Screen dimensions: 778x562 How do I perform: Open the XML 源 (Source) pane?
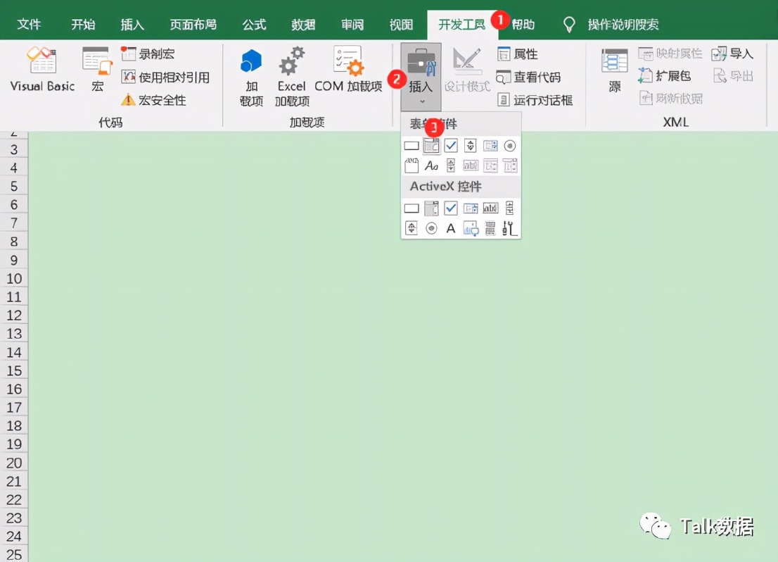[x=614, y=70]
